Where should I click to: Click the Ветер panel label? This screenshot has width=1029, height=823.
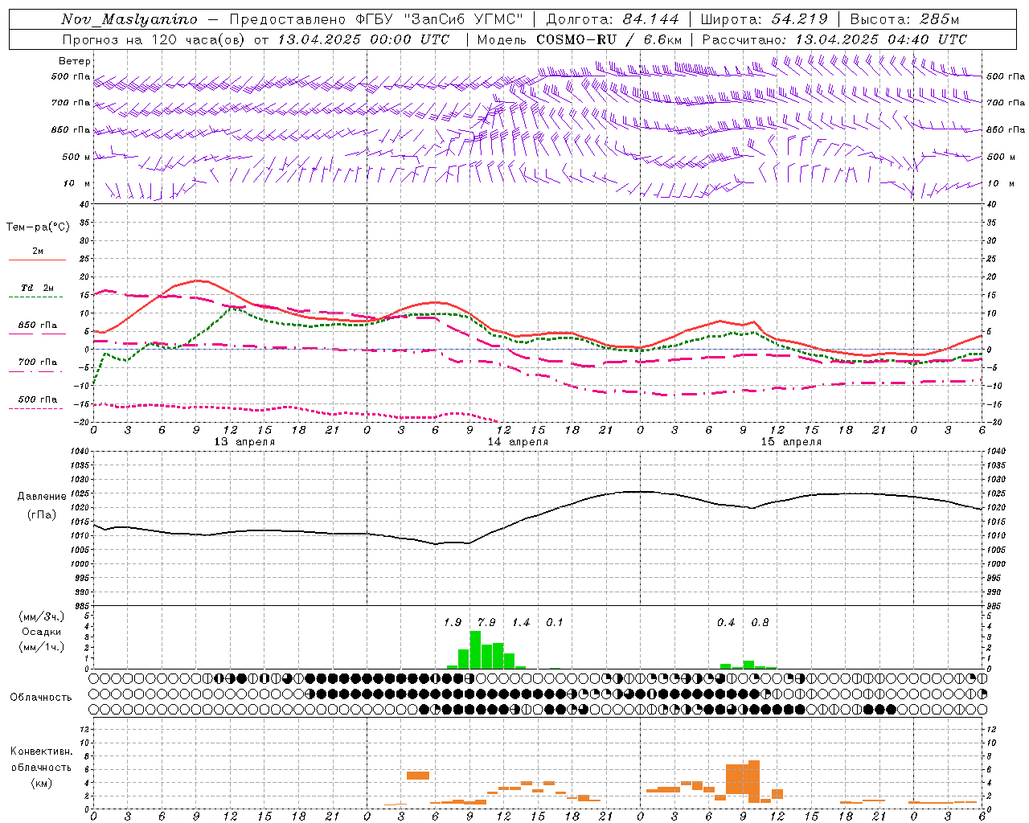tap(75, 61)
